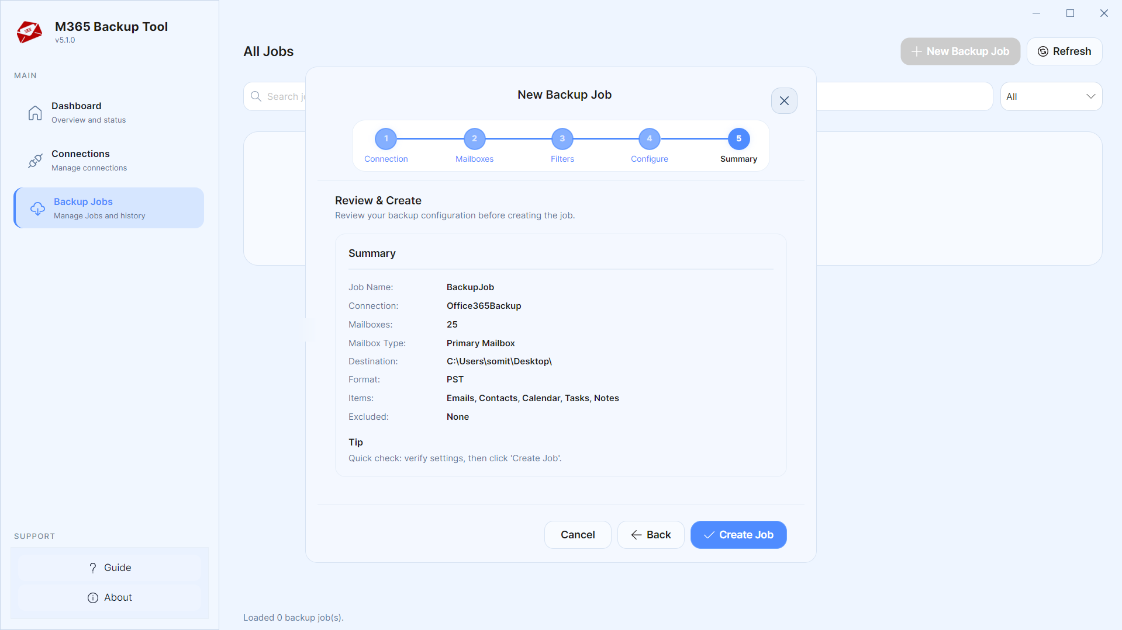Viewport: 1122px width, 630px height.
Task: Click the Guide question mark icon
Action: (92, 568)
